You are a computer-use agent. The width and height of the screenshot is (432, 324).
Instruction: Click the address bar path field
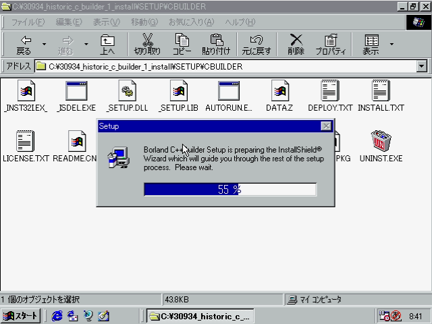tap(225, 66)
